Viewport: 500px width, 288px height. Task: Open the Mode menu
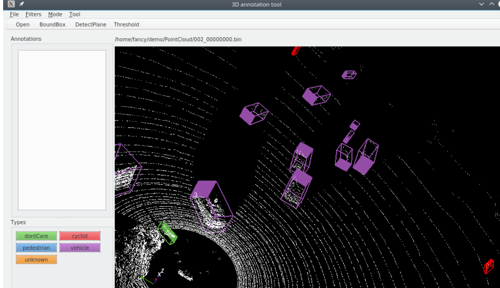(55, 14)
